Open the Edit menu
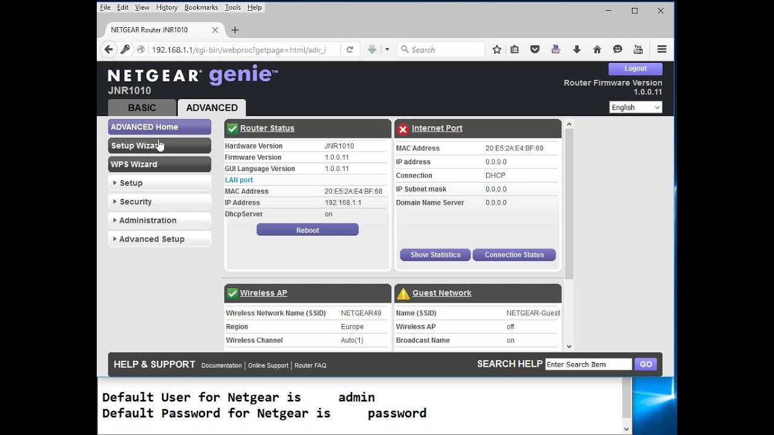The height and width of the screenshot is (435, 774). pyautogui.click(x=123, y=7)
